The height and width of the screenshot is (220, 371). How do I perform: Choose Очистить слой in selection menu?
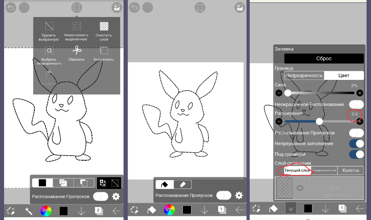[x=104, y=31]
